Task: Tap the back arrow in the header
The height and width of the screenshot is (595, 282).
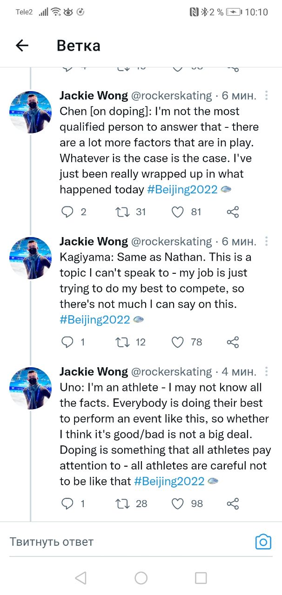Action: (22, 45)
